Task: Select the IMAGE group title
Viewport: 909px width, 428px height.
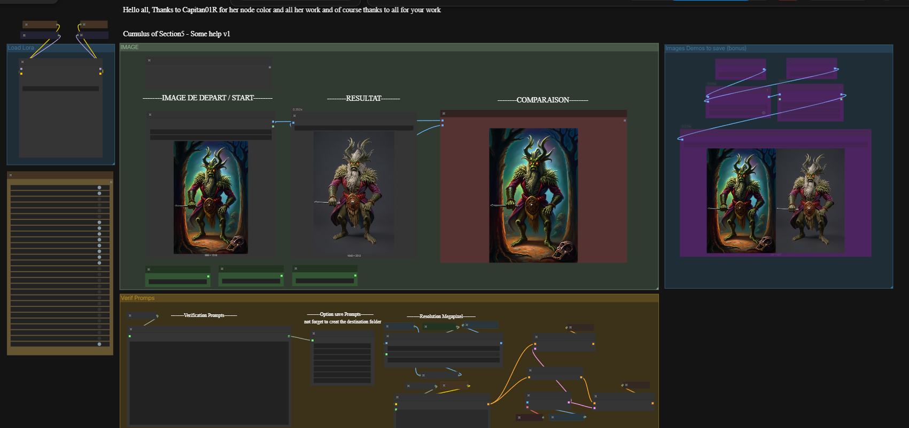Action: point(129,47)
